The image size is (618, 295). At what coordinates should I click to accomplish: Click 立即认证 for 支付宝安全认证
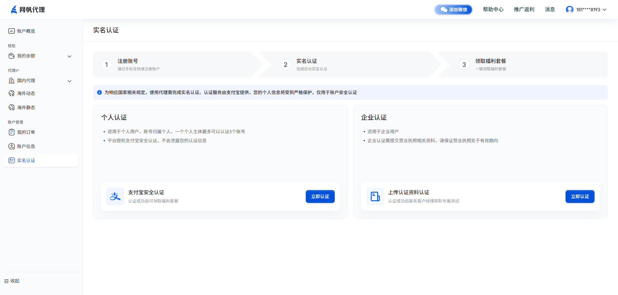[320, 196]
